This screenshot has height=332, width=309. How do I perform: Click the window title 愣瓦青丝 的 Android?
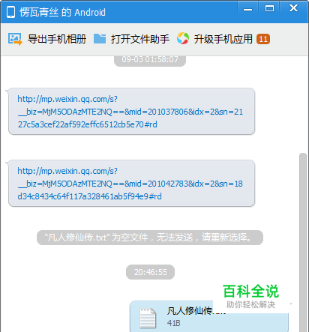[62, 12]
